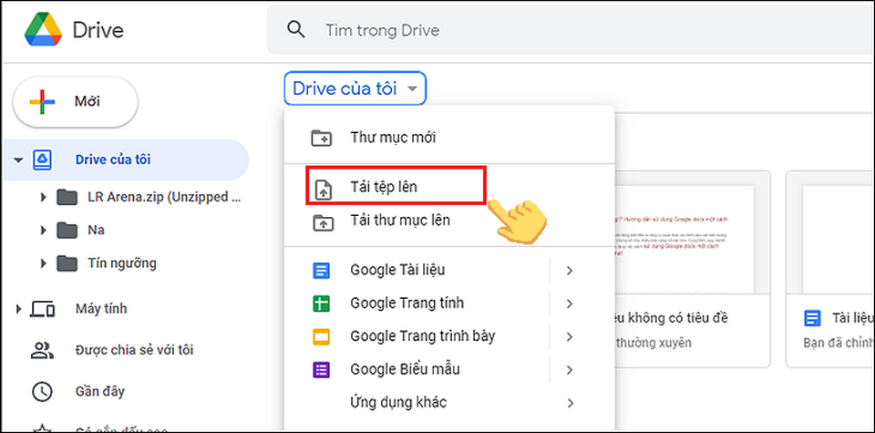Click the Gần đây clock icon
The image size is (875, 433).
coord(42,391)
